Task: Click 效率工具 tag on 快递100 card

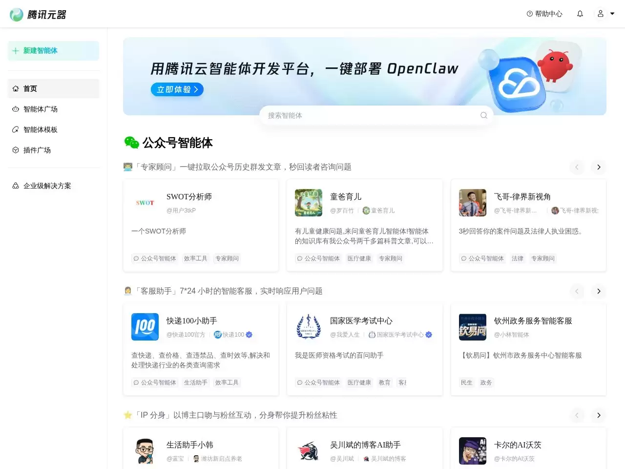Action: pyautogui.click(x=227, y=383)
